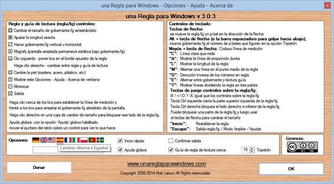Click 'Mostrar la longitud de la regla' line
Image resolution: width=334 pixels, height=184 pixels.
point(204,64)
